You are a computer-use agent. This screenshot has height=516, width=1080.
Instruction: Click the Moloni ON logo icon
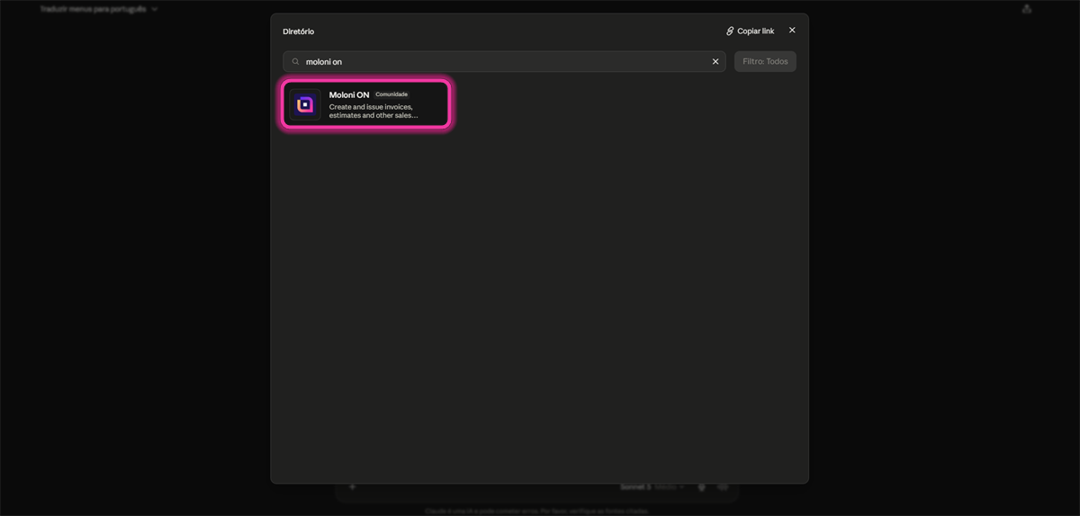coord(305,104)
